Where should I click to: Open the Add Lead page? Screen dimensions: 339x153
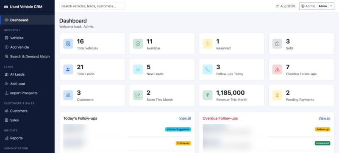[27, 84]
